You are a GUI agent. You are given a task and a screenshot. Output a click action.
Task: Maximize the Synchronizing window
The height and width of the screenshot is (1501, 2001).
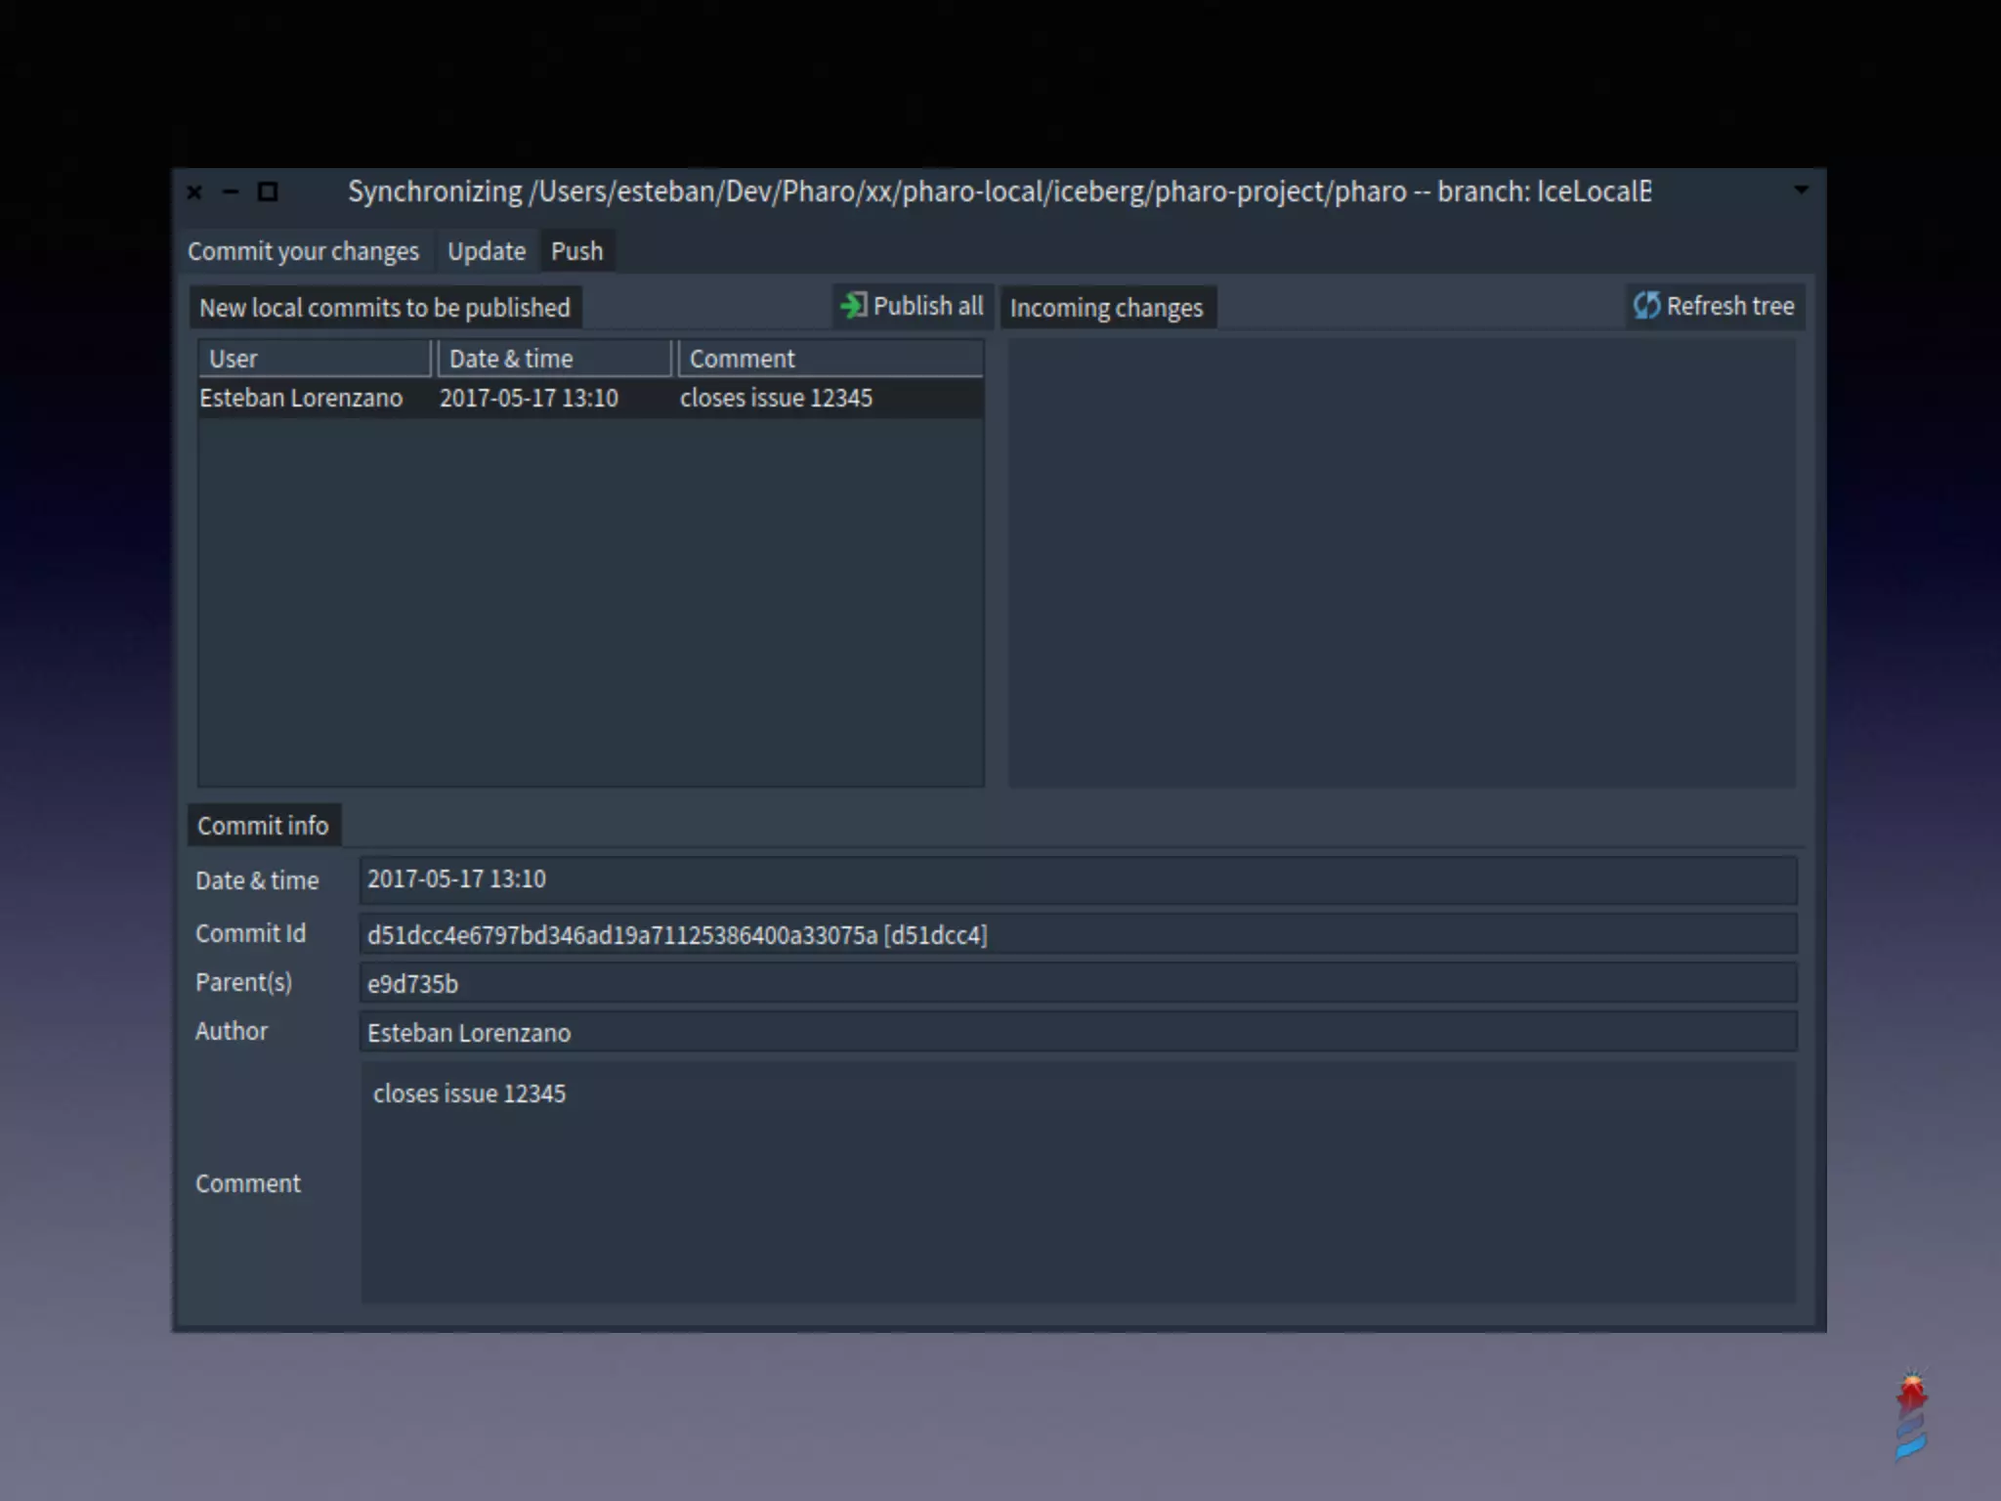pos(268,193)
